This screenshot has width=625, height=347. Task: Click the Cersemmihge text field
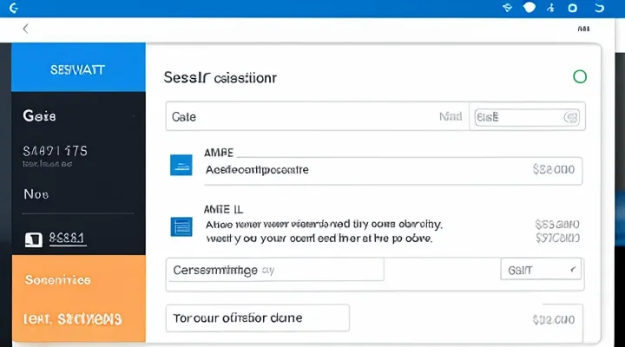pyautogui.click(x=274, y=270)
